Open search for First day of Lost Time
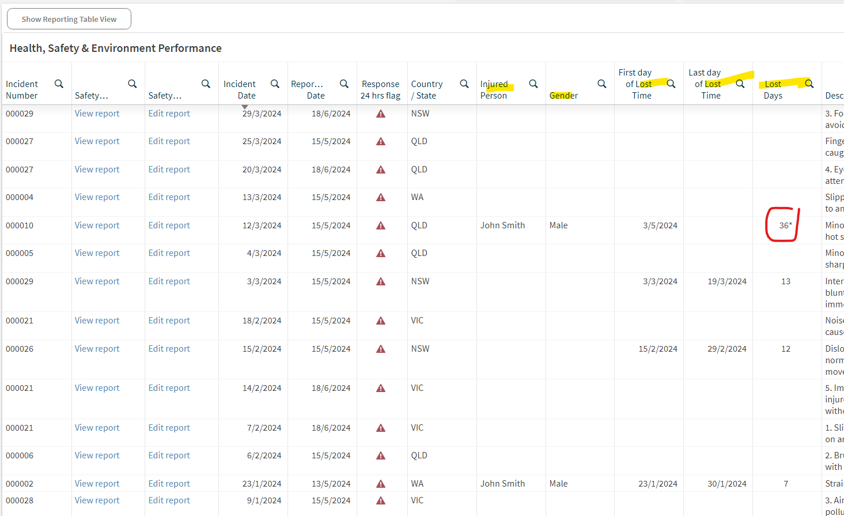 coord(671,84)
